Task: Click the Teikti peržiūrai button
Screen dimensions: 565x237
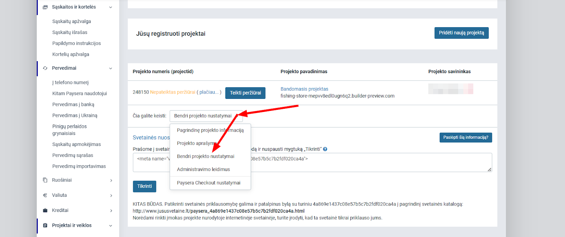Action: click(245, 93)
